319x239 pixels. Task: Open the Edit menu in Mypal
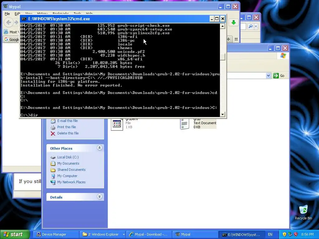coord(17,14)
